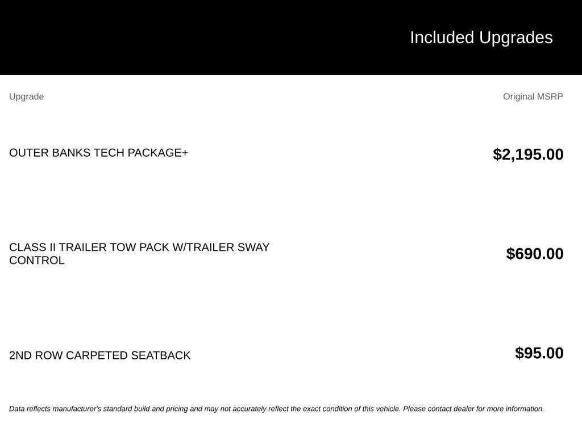Select the Upgrade column header
The image size is (582, 436).
[x=26, y=97]
